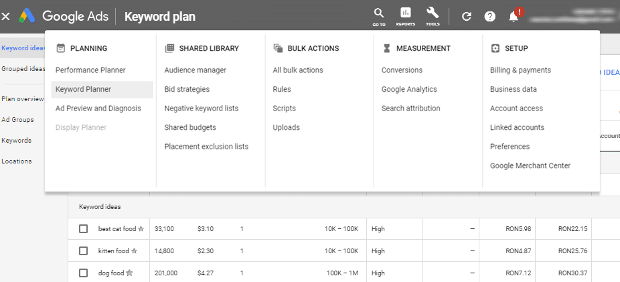Screen dimensions: 620x282
Task: Open the help question mark icon
Action: click(x=490, y=17)
